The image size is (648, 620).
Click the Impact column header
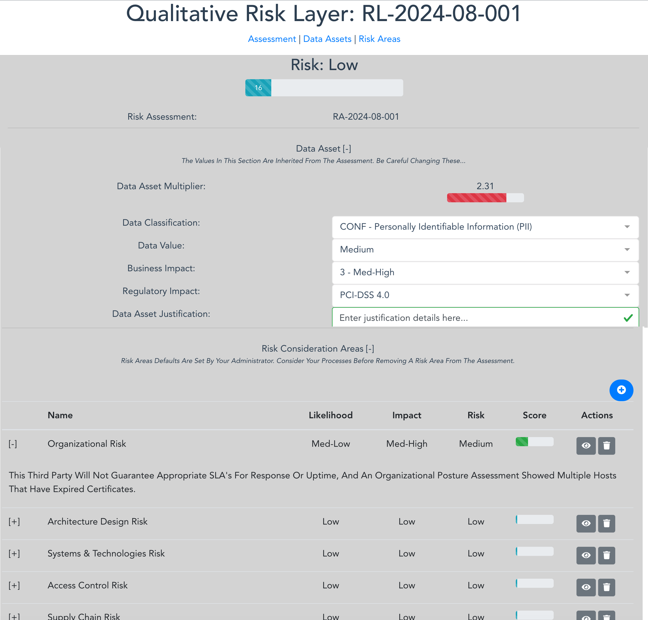pyautogui.click(x=406, y=415)
